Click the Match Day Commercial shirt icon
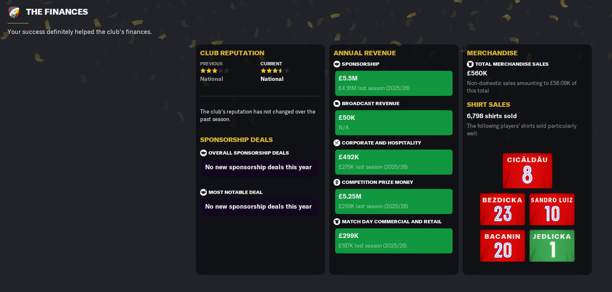612x292 pixels. pos(337,222)
